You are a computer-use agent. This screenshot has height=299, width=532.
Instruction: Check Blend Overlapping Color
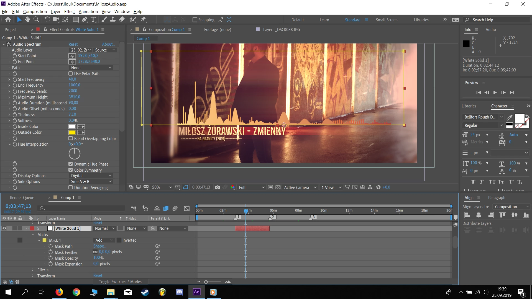click(71, 138)
